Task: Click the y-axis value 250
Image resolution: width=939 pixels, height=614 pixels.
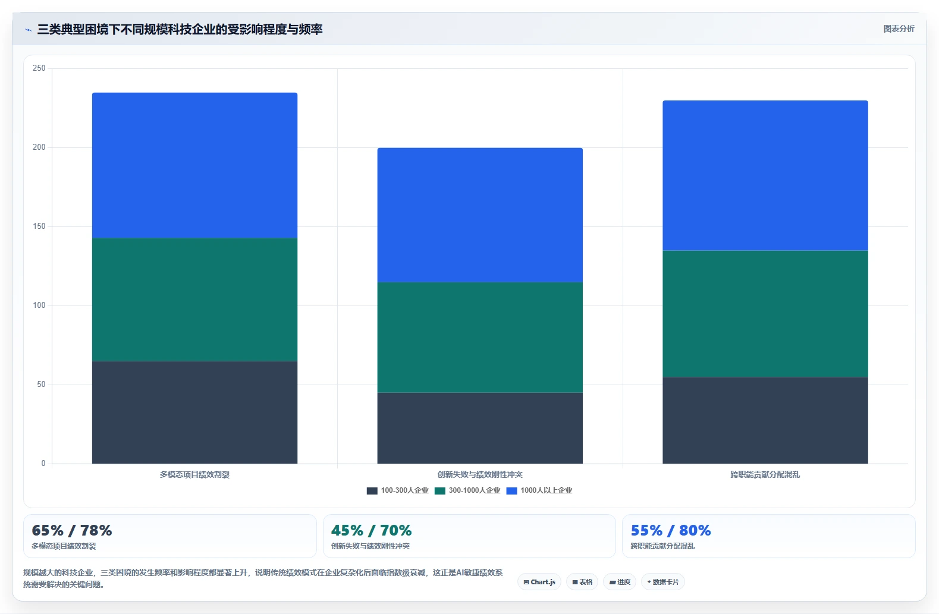Action: 39,68
